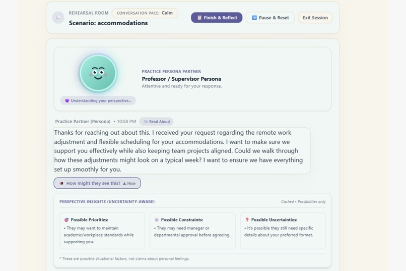Click the 'Attentive and ready for your response.' text

pyautogui.click(x=181, y=86)
